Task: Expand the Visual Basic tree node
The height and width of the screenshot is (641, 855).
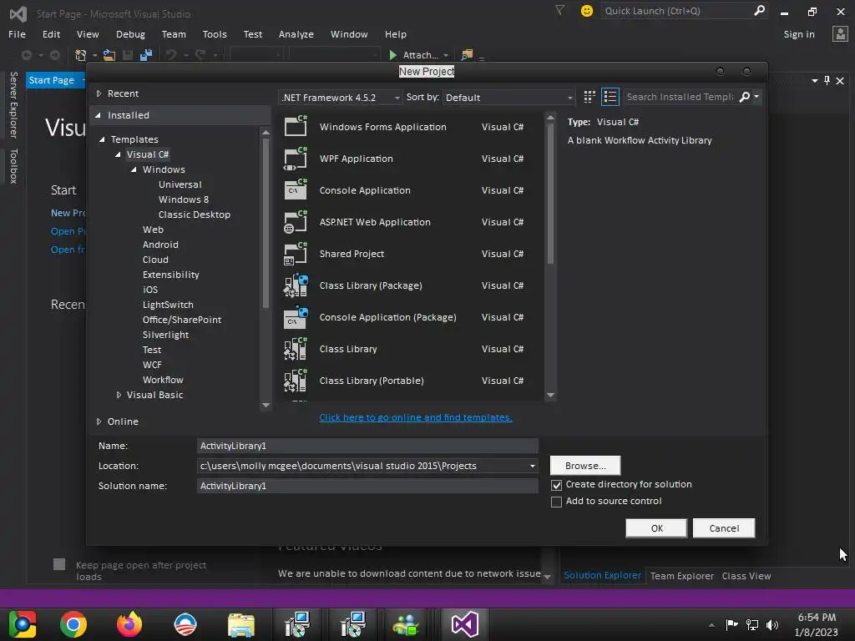Action: 119,395
